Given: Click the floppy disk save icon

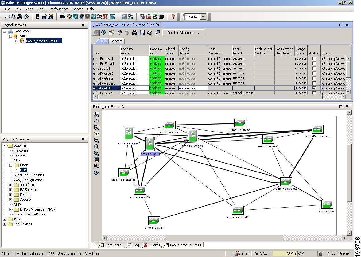Looking at the screenshot, I should pyautogui.click(x=142, y=33).
